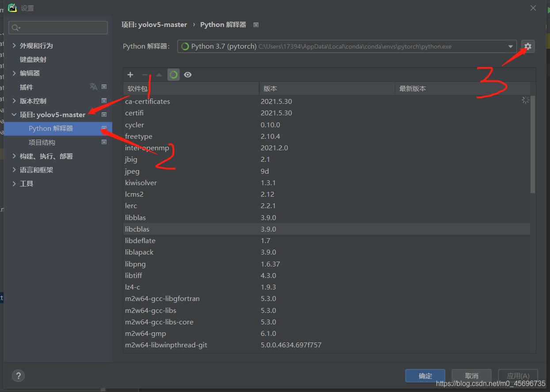Select Python 解释器 in settings tree
This screenshot has width=550, height=392.
click(x=58, y=129)
